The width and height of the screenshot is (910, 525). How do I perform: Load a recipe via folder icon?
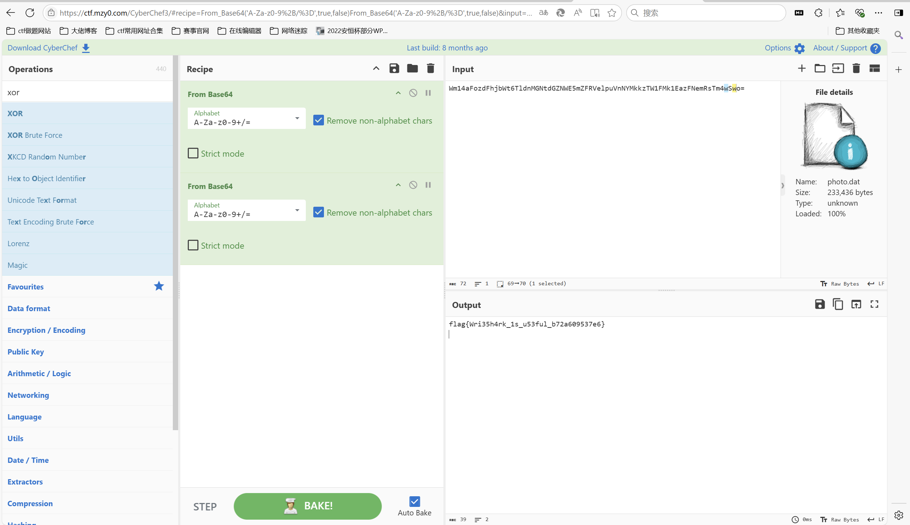pos(412,68)
